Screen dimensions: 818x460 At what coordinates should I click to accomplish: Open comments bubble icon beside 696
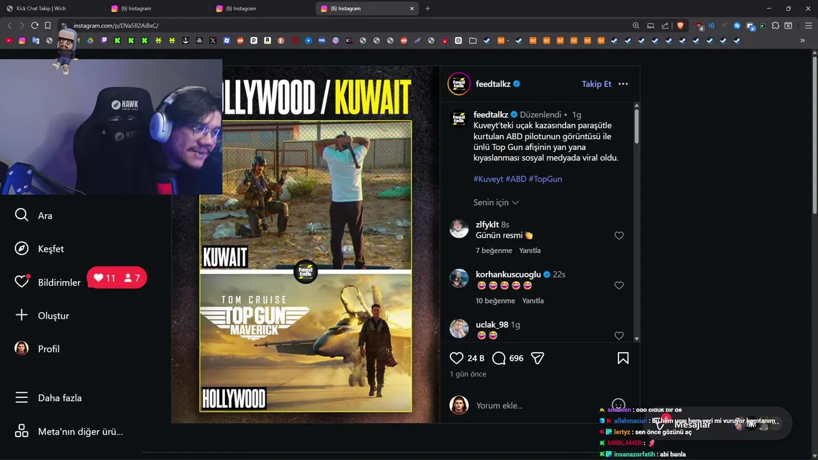point(499,358)
